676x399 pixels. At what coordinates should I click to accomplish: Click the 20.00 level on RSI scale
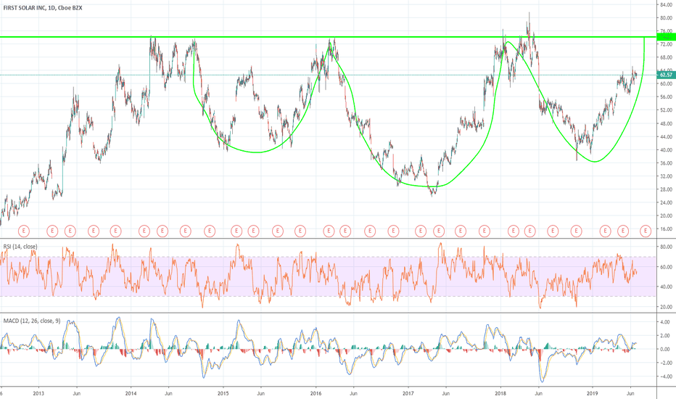[x=666, y=307]
